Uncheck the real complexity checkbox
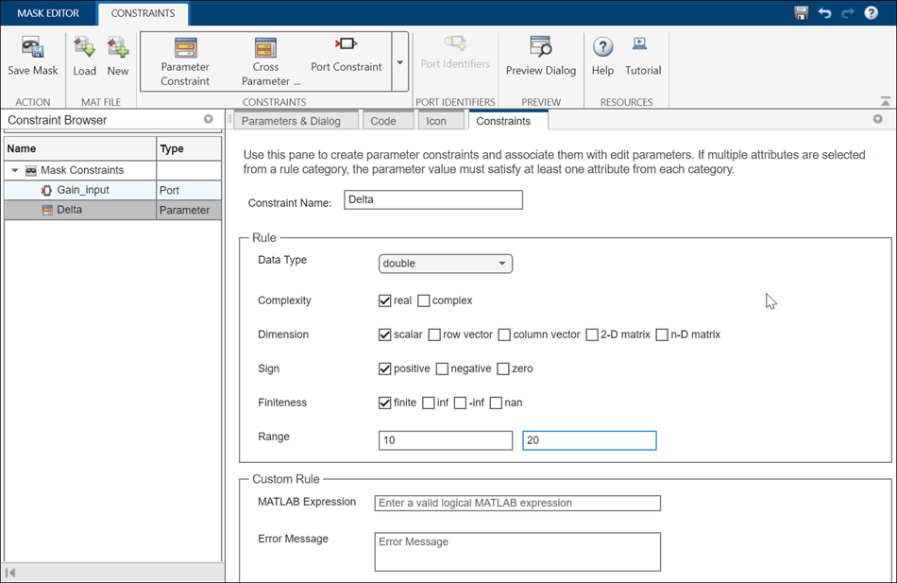The height and width of the screenshot is (583, 897). pyautogui.click(x=384, y=300)
